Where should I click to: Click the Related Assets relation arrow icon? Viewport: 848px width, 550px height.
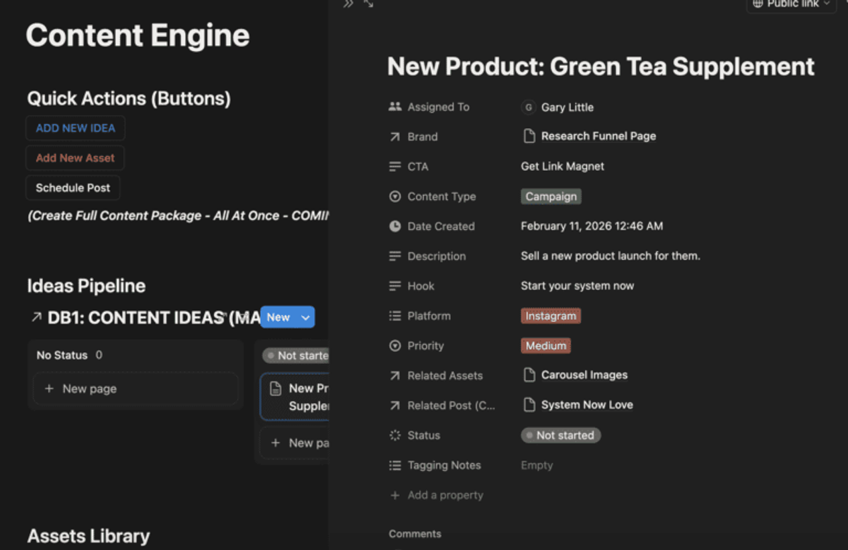coord(394,376)
